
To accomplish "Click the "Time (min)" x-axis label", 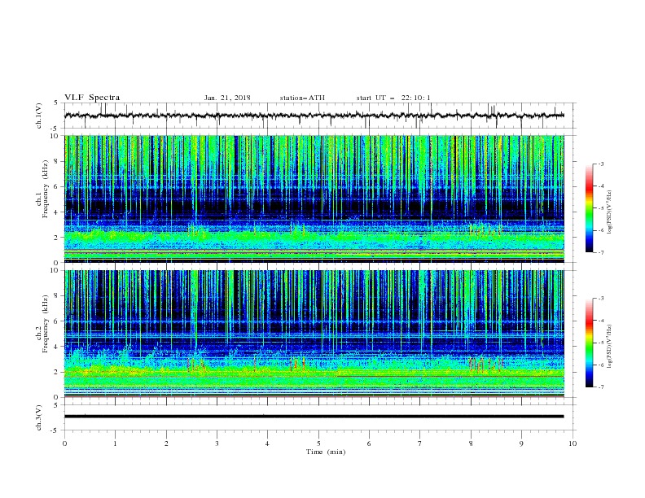I will [x=326, y=452].
